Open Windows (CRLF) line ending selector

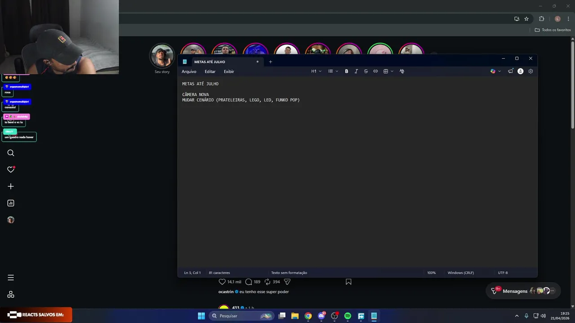tap(460, 273)
